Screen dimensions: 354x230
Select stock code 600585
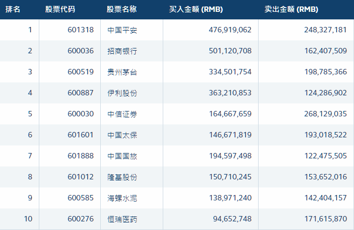(x=81, y=198)
